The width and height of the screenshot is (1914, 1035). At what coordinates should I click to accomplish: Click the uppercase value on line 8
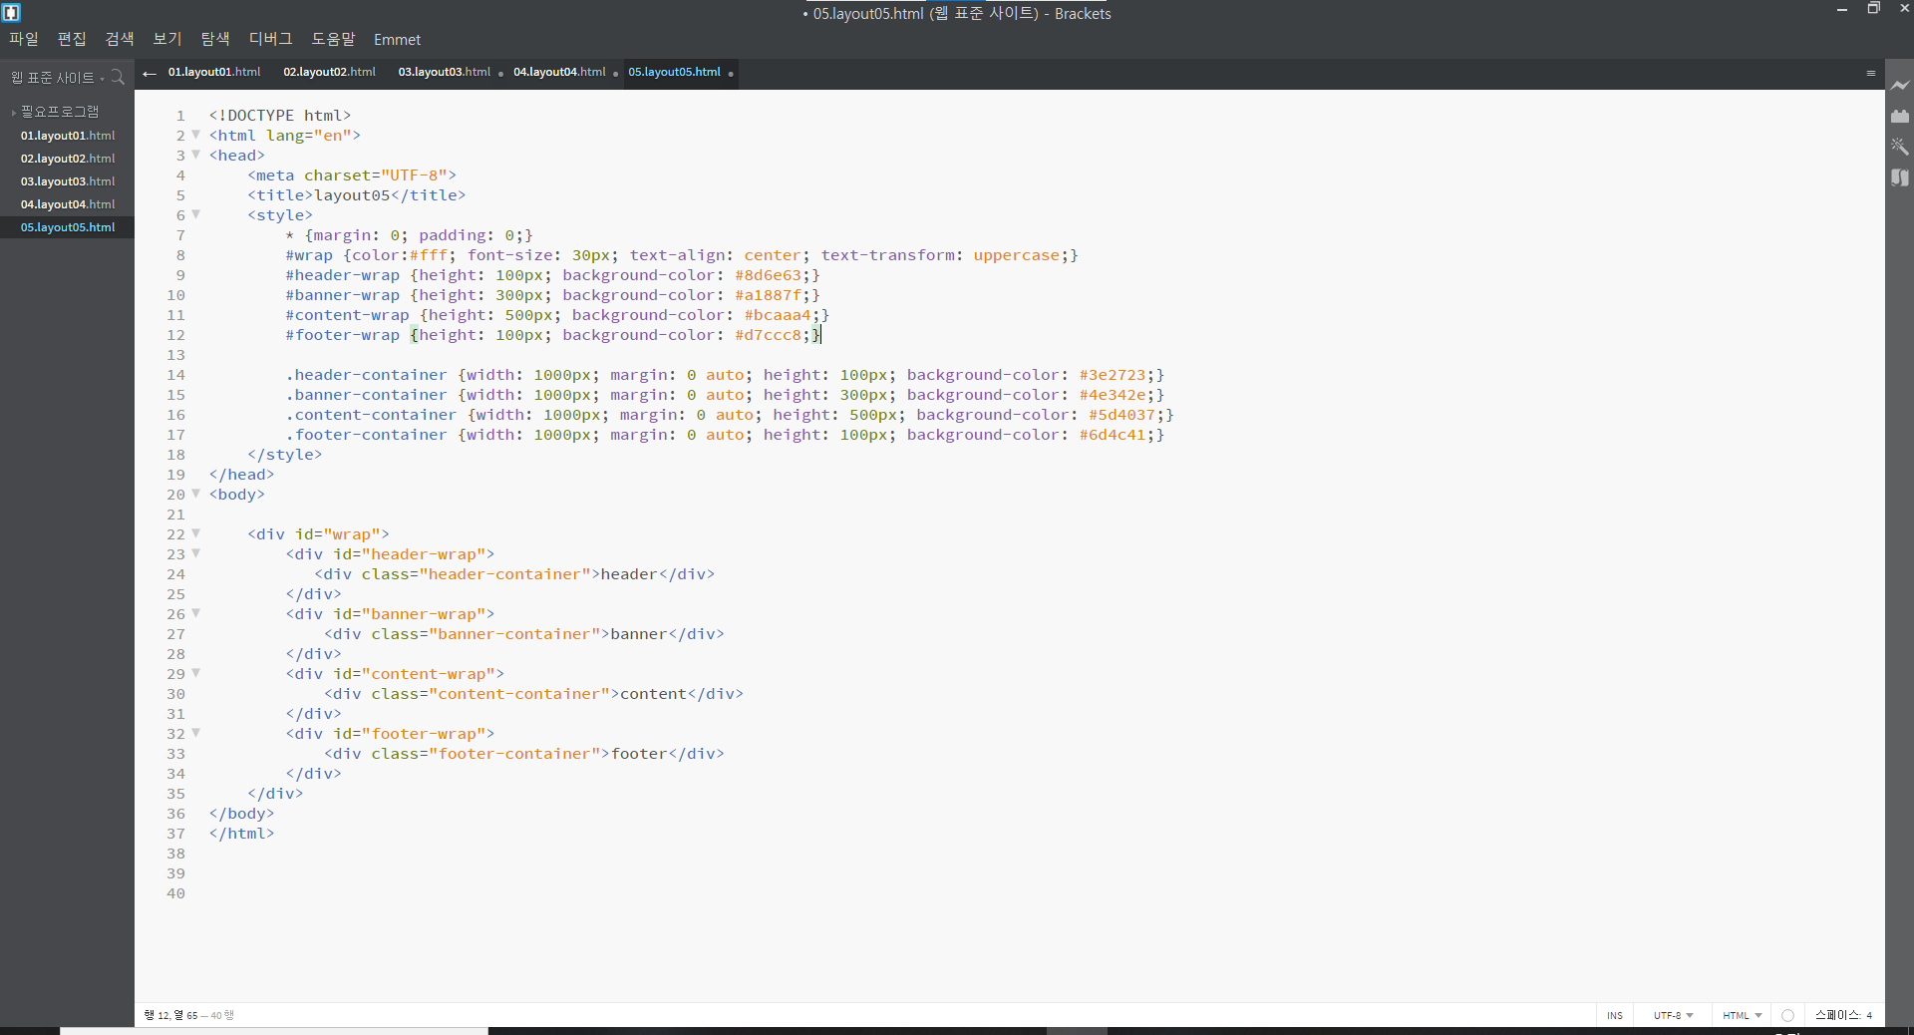[1016, 255]
